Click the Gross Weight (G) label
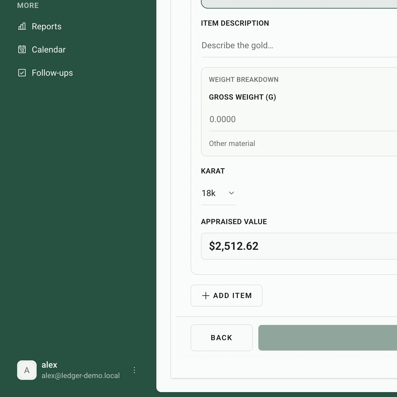The image size is (397, 397). coord(242,97)
